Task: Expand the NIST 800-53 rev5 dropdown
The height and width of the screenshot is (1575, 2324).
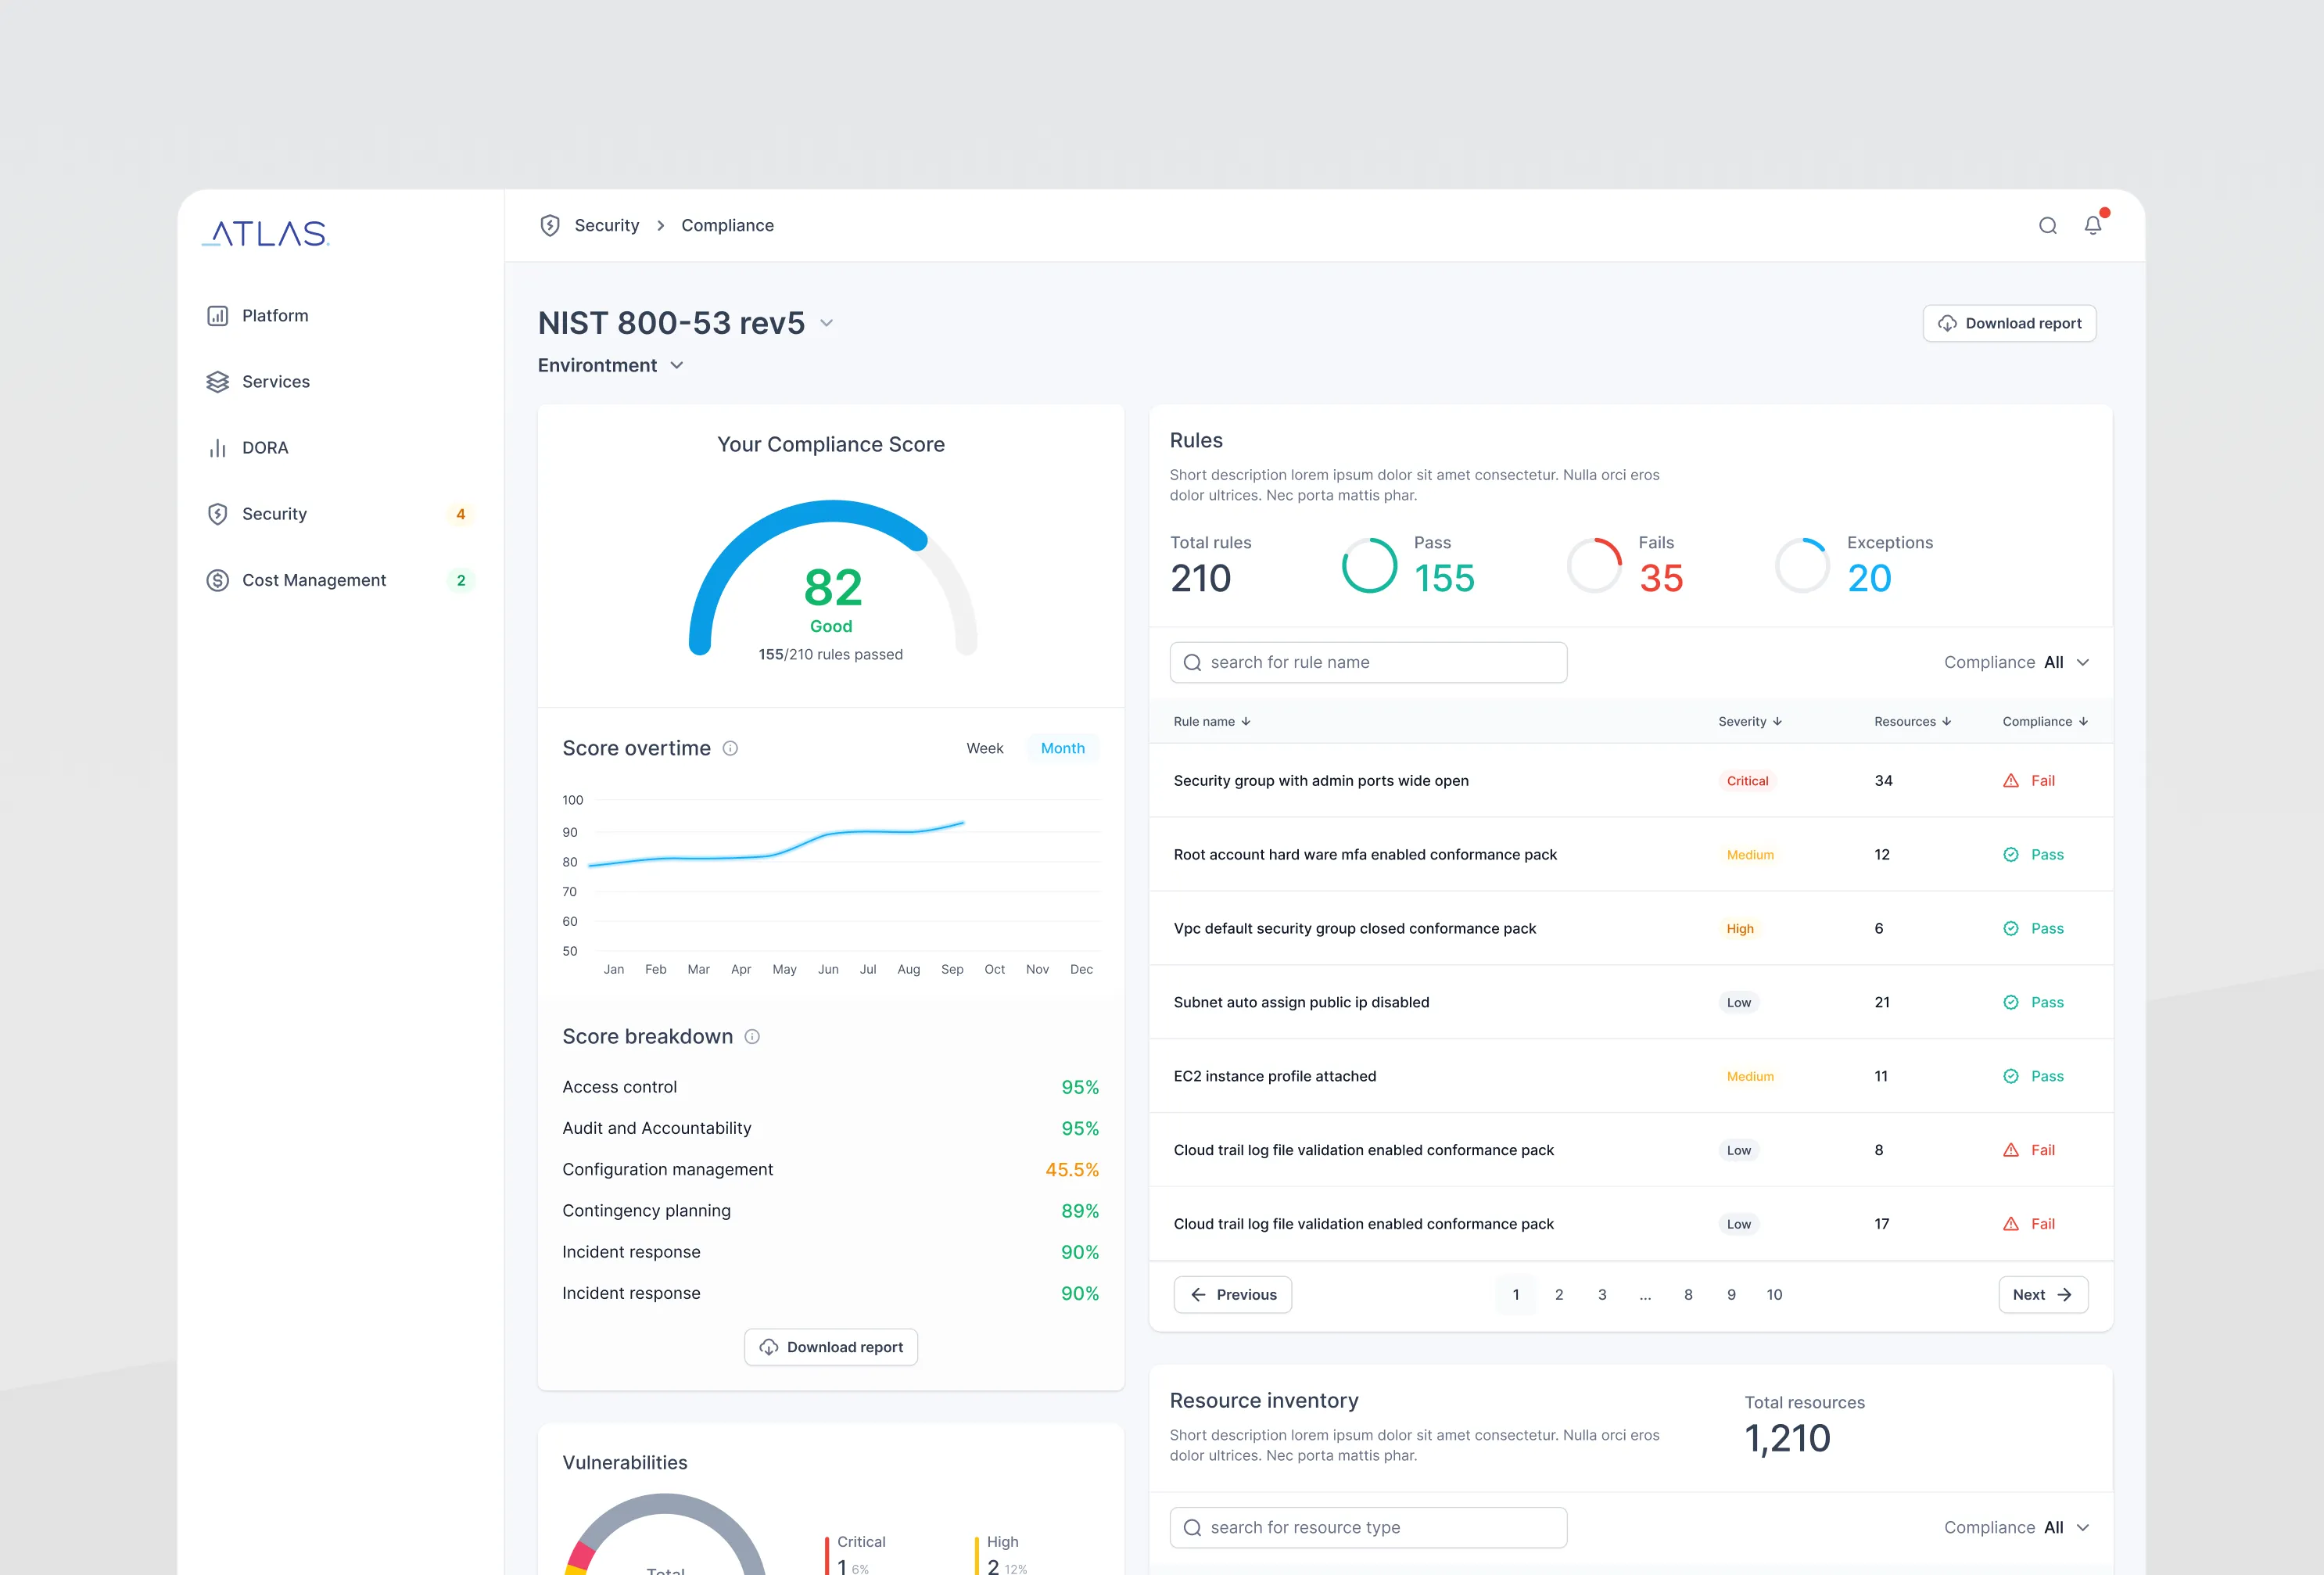Action: 826,323
